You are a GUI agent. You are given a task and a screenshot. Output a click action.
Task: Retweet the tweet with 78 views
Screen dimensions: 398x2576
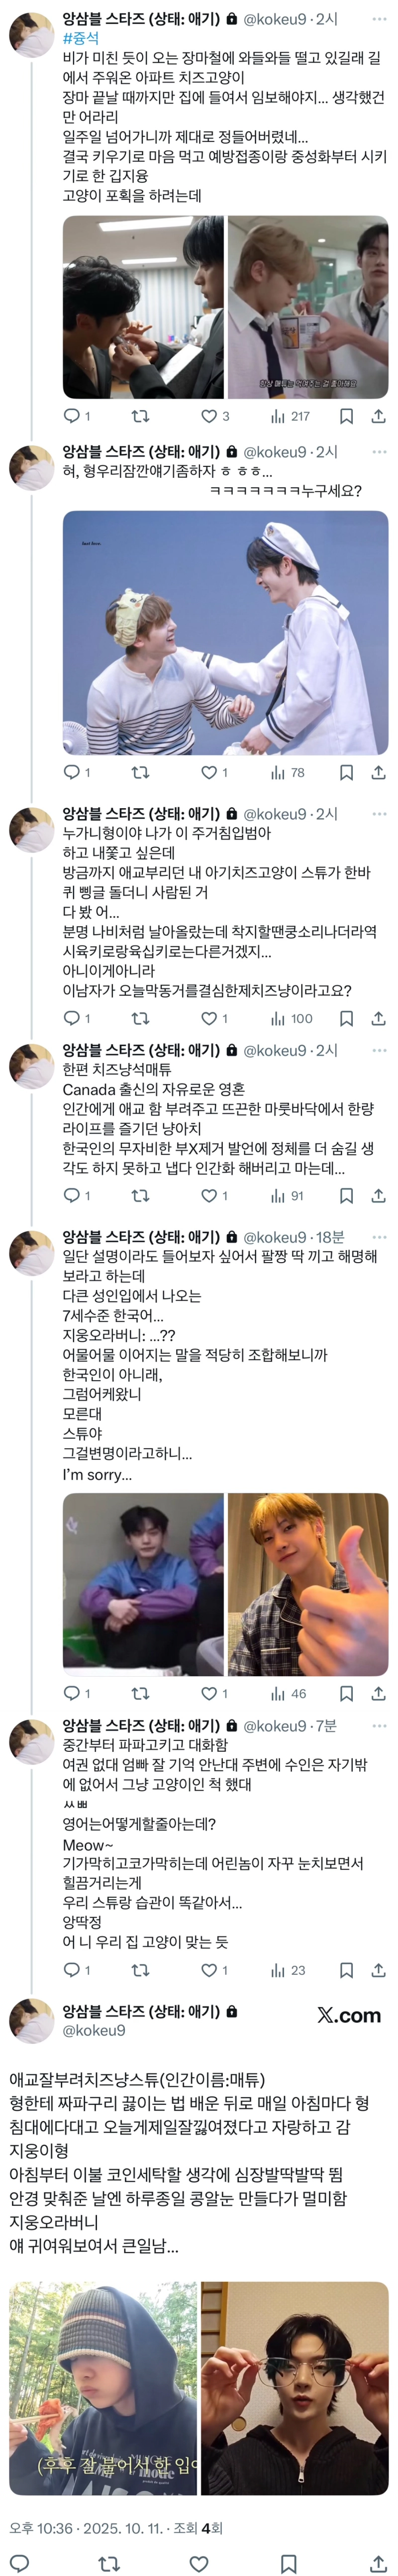tap(141, 772)
